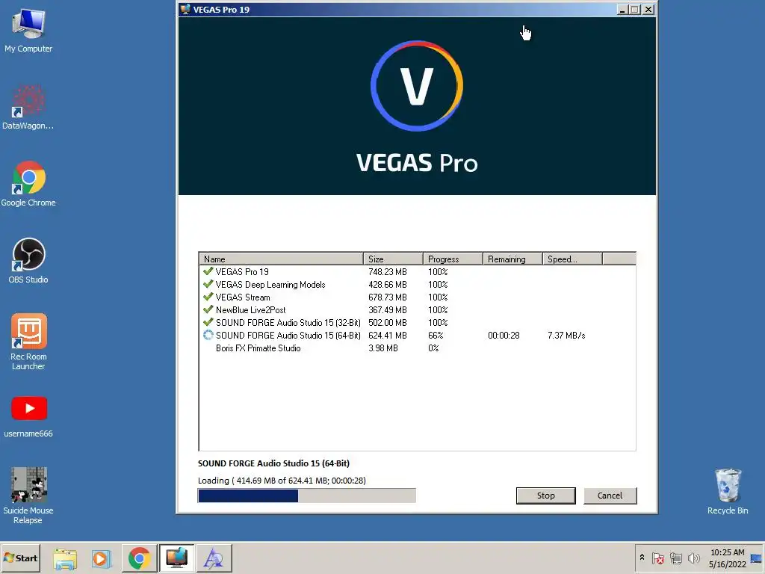Open OBS Studio desktop shortcut
The image size is (765, 574).
coord(28,261)
